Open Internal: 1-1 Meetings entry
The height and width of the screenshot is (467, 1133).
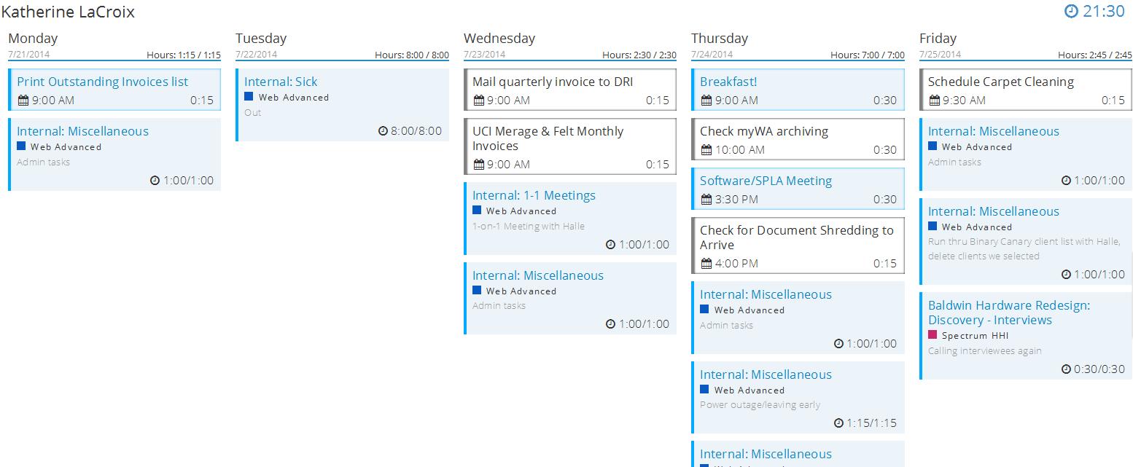point(534,195)
